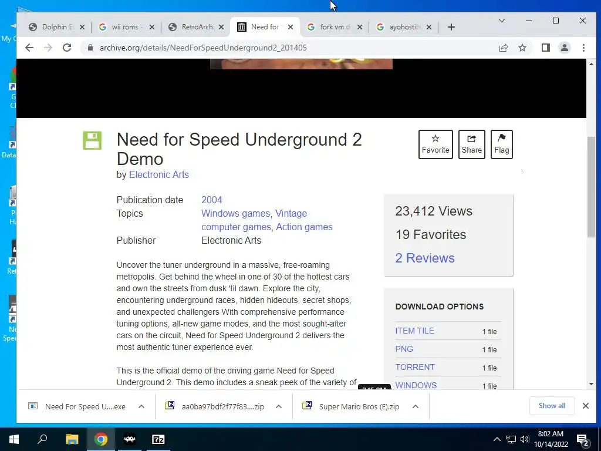Viewport: 601px width, 451px height.
Task: Click the forward navigation arrow
Action: click(48, 48)
